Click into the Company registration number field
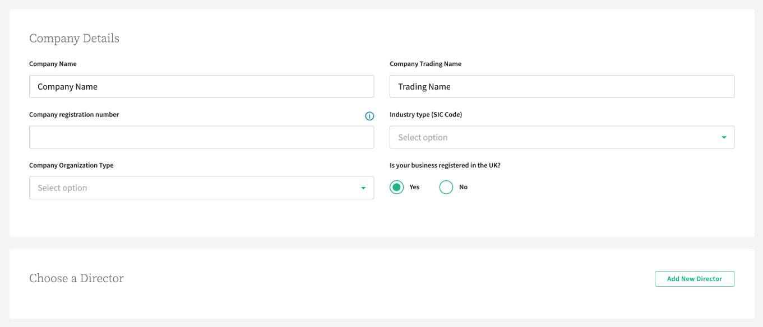The image size is (763, 327). pyautogui.click(x=201, y=137)
